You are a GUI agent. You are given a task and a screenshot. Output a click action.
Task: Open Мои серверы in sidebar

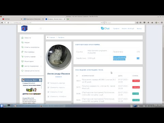(29, 52)
